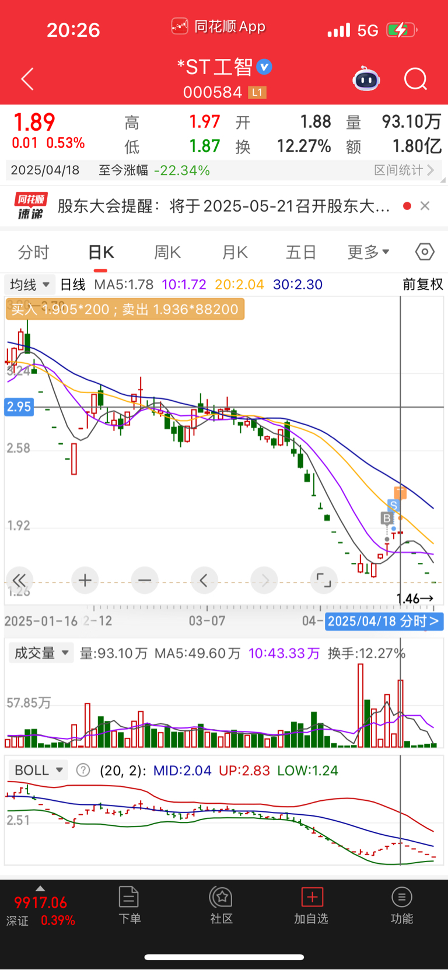Move chart cursor right one day
The width and height of the screenshot is (448, 970).
point(264,580)
